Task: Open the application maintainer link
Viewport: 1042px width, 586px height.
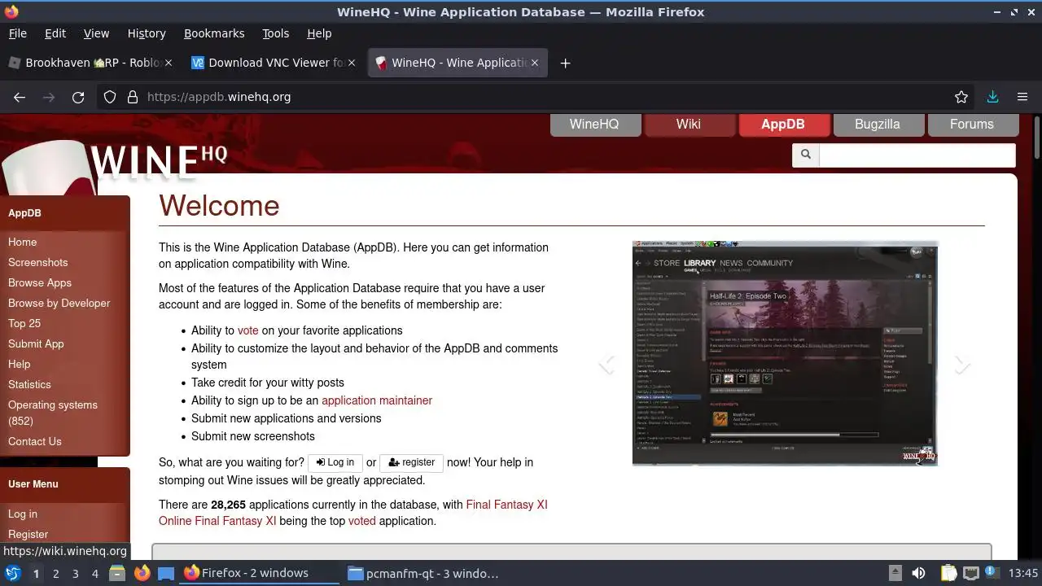Action: coord(377,400)
